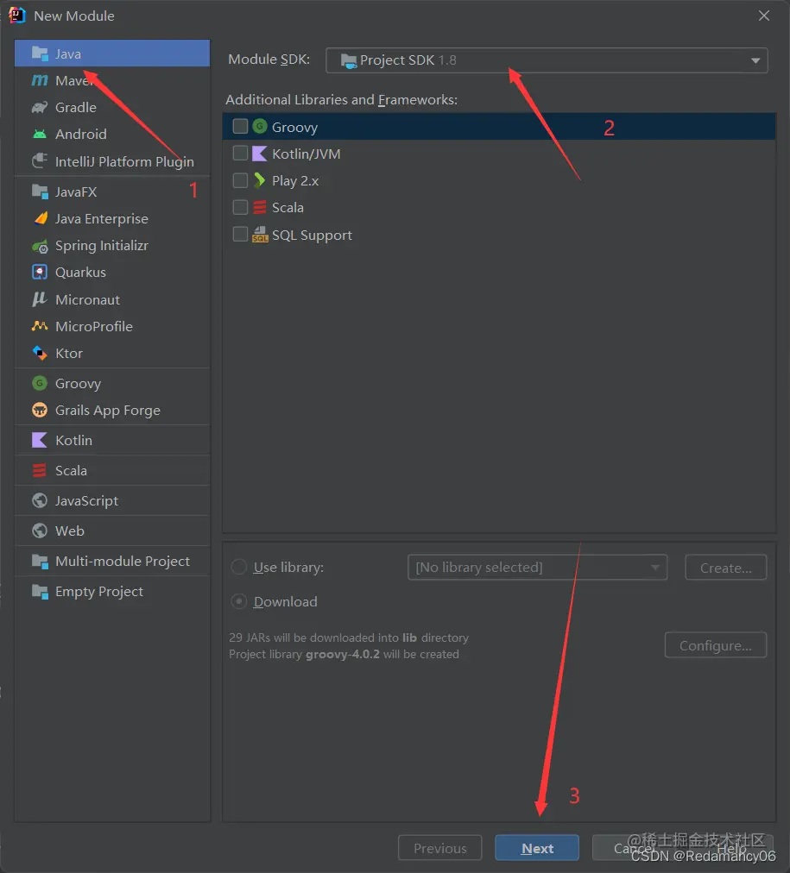Viewport: 790px width, 873px height.
Task: Click the Kotlin/JVM icon in frameworks list
Action: (x=260, y=154)
